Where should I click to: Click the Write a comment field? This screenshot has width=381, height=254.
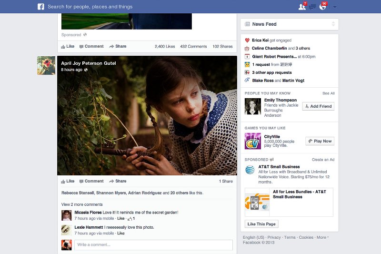[x=153, y=245]
